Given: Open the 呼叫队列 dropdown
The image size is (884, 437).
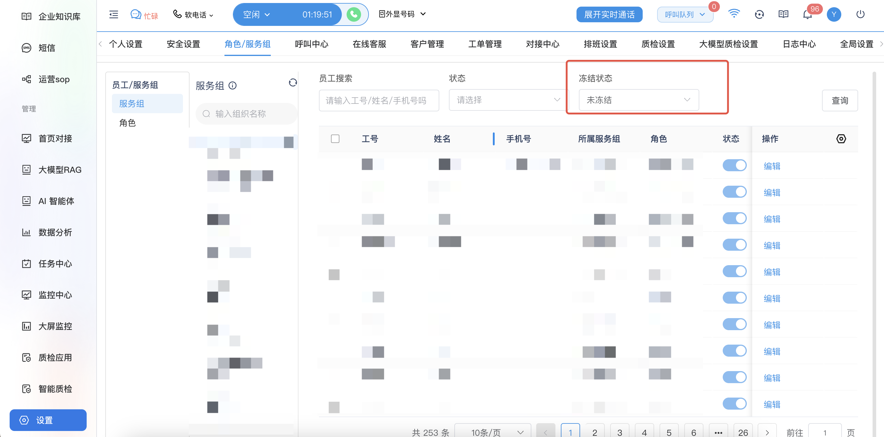Looking at the screenshot, I should (685, 14).
